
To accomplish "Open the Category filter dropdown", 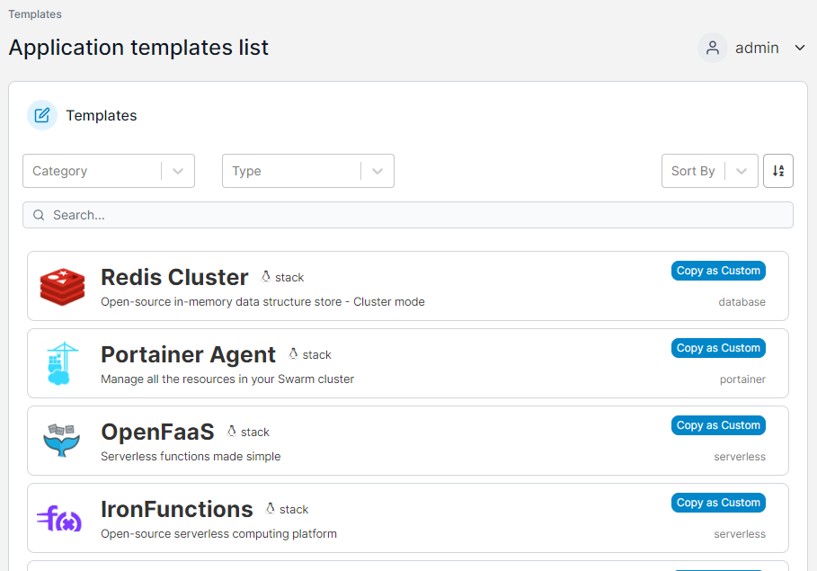I will pos(109,171).
